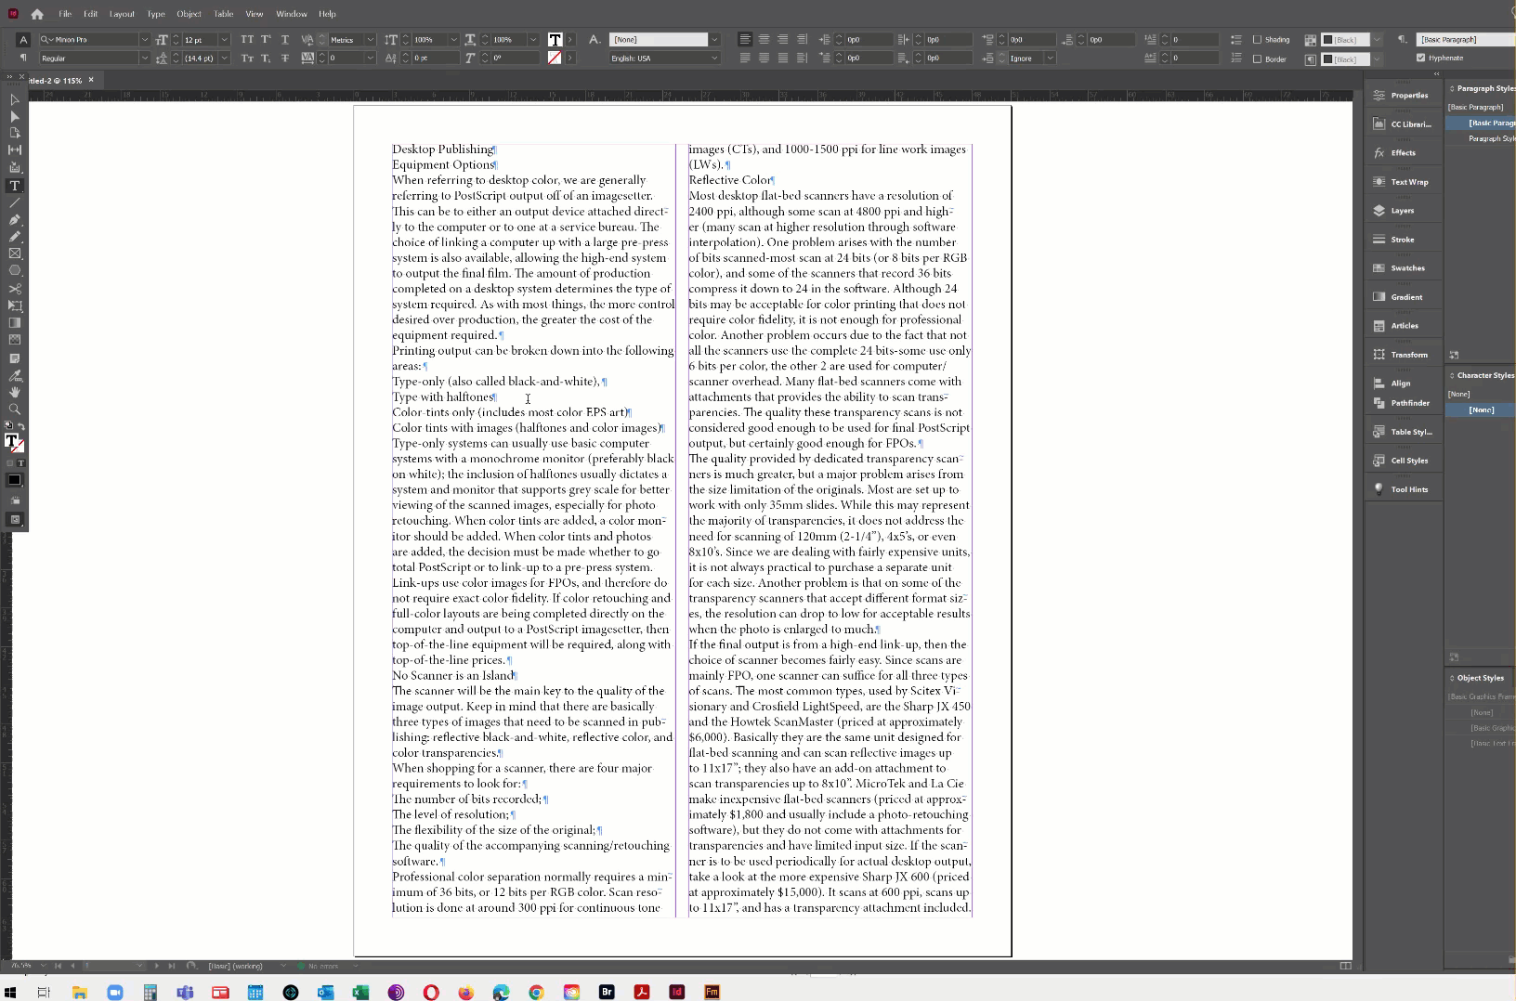The height and width of the screenshot is (1001, 1516).
Task: Click the Strikethrough icon
Action: click(285, 58)
